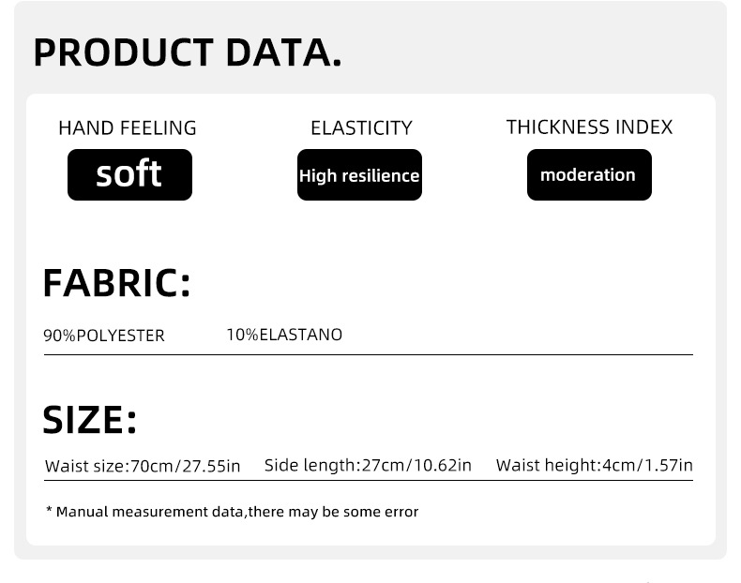
Task: Click the '10%ELASTANO' text
Action: coord(284,335)
